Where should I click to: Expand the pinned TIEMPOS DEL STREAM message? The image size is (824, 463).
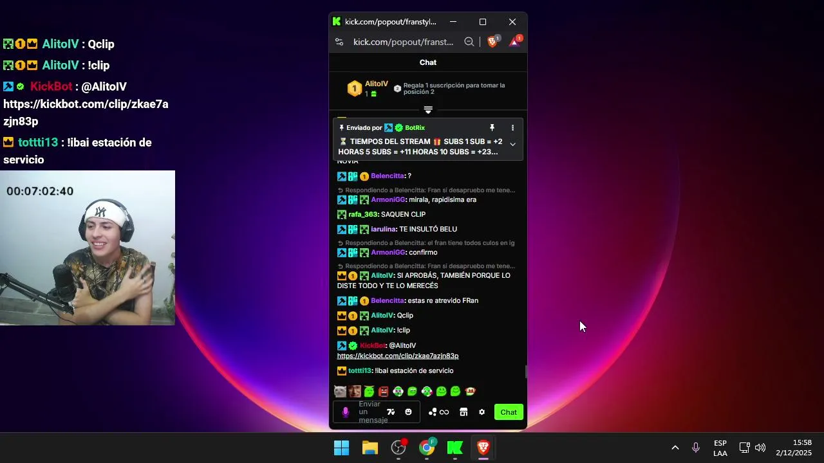pyautogui.click(x=512, y=144)
